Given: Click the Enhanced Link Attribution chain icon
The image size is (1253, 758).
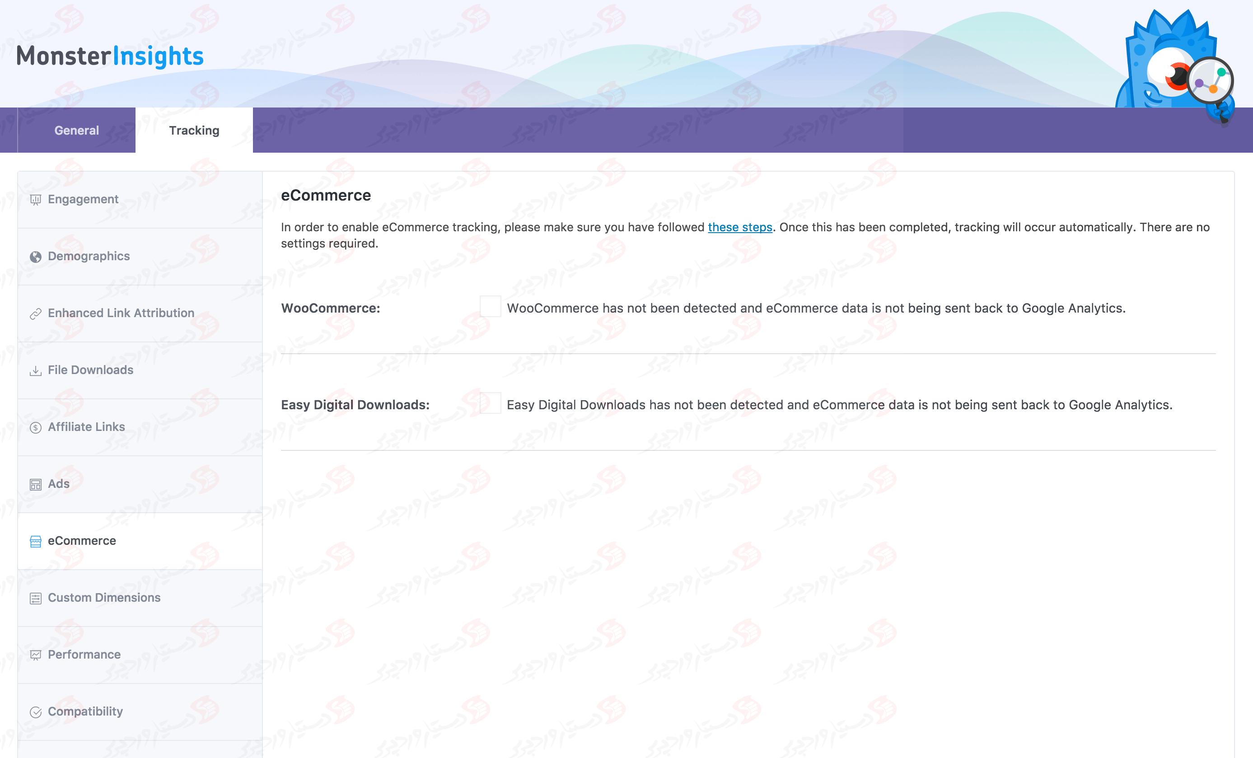Looking at the screenshot, I should [x=35, y=313].
